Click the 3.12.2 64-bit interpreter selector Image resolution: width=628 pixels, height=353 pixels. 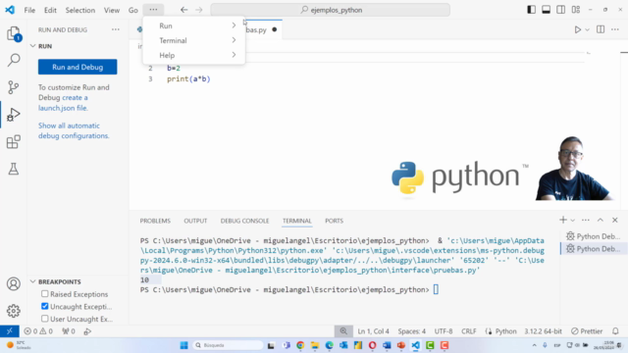click(543, 331)
